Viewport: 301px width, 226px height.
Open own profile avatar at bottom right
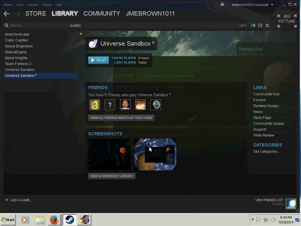tap(291, 204)
